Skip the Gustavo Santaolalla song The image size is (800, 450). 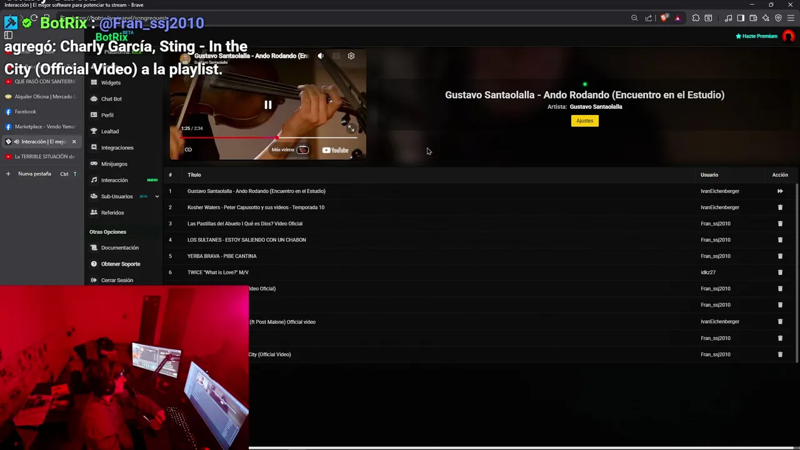[780, 191]
